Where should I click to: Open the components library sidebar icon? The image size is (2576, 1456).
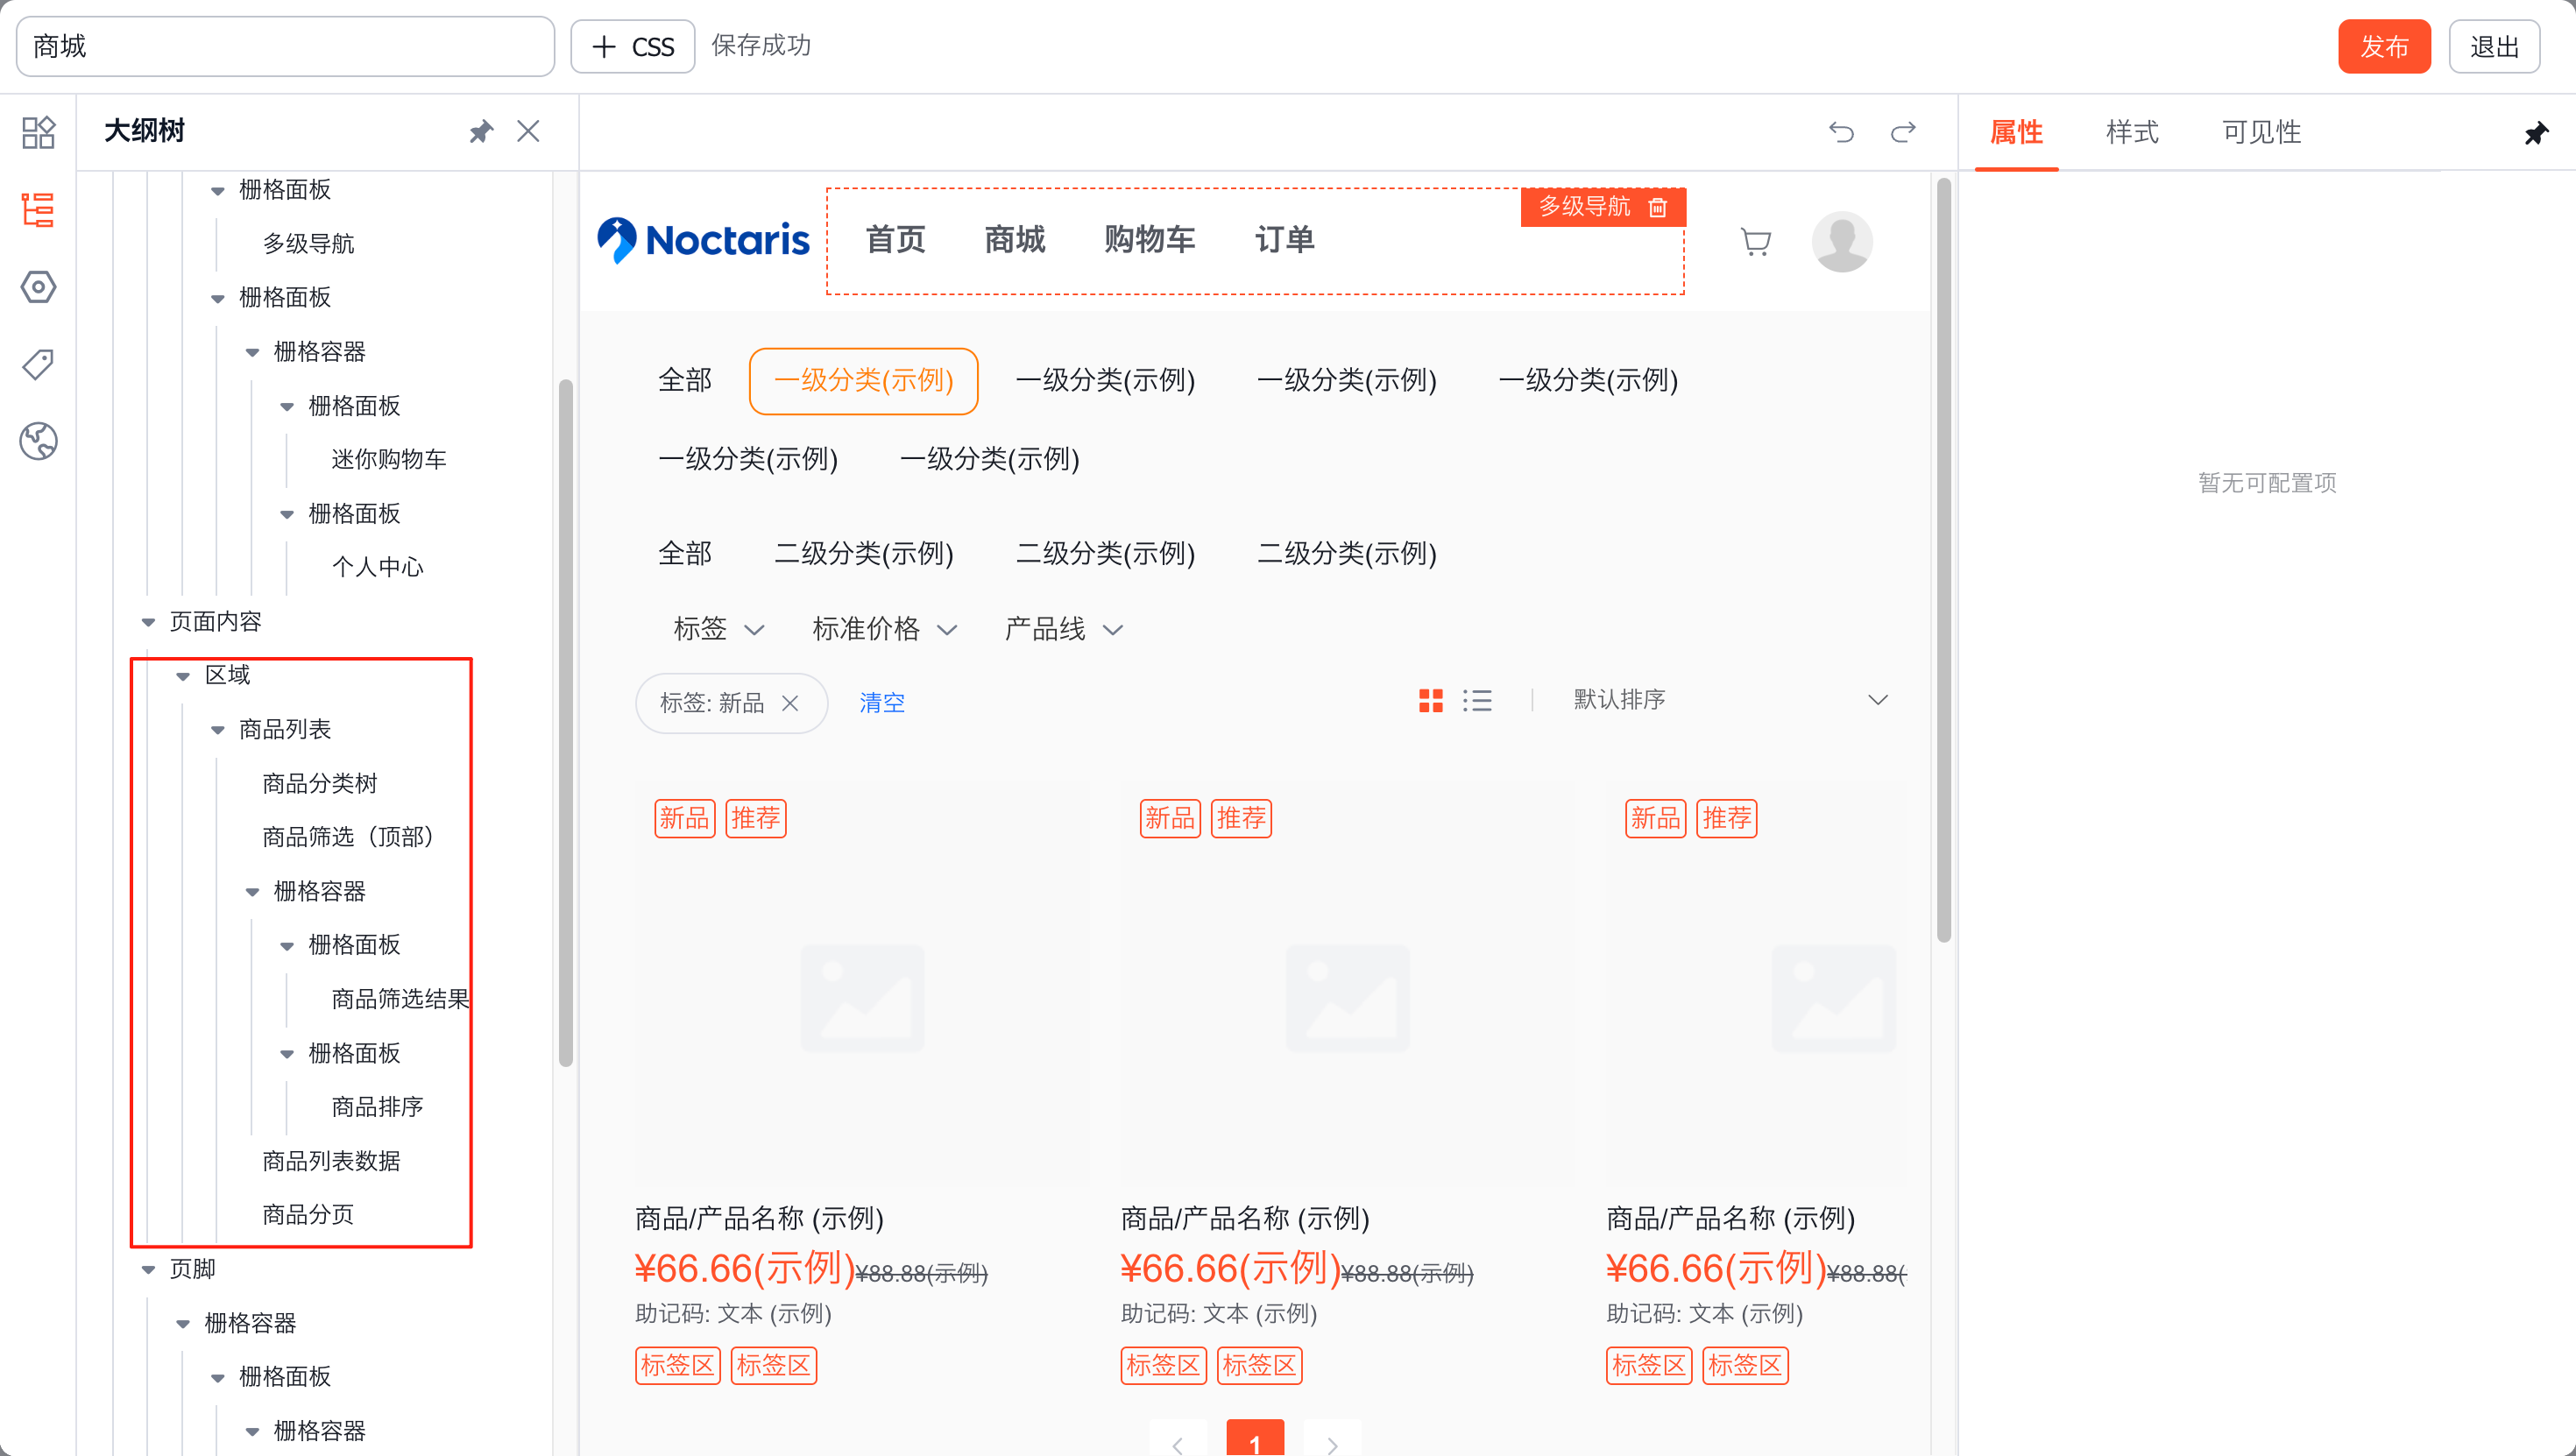click(38, 132)
